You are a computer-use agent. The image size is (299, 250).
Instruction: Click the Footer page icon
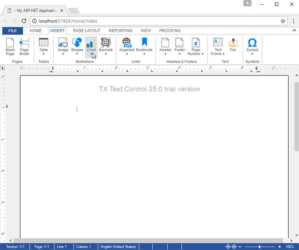(x=179, y=42)
